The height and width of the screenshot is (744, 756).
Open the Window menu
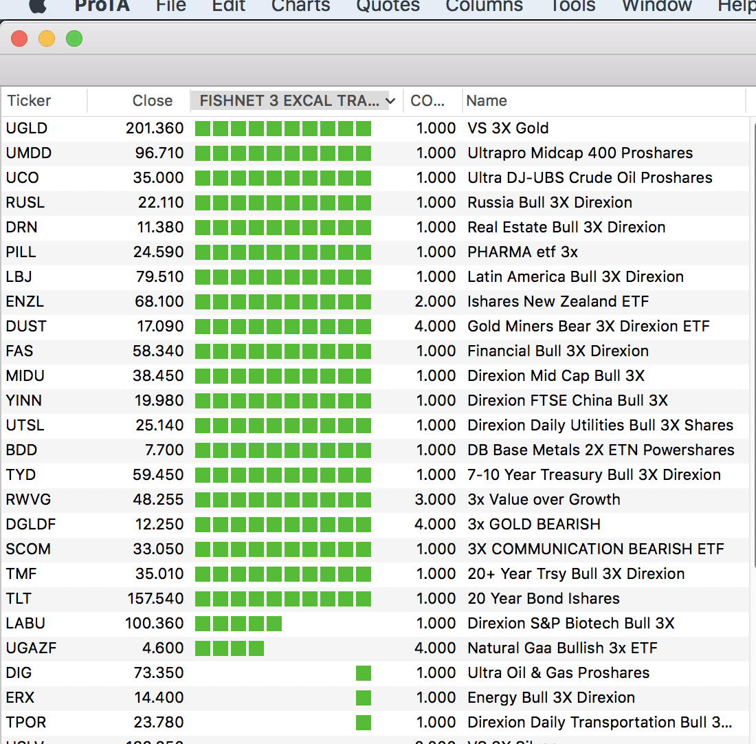tap(656, 6)
